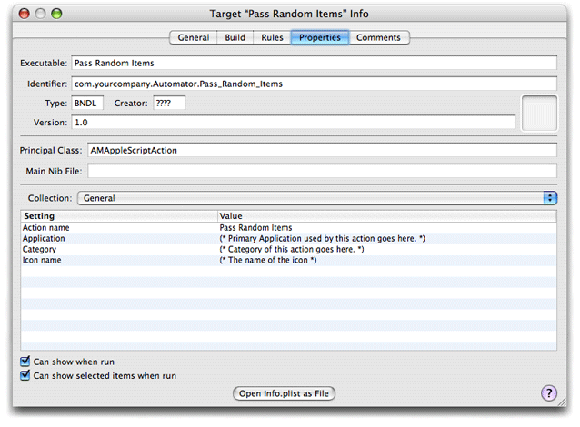Click the Creator code field
The image size is (580, 427).
pos(169,104)
